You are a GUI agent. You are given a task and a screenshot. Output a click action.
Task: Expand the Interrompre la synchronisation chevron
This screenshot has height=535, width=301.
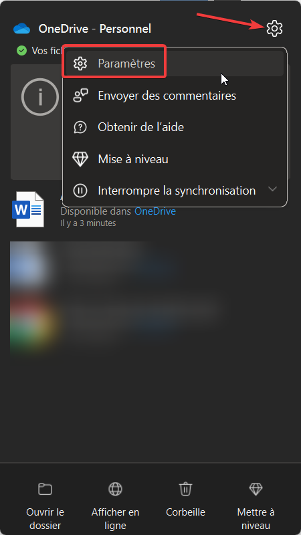coord(272,189)
